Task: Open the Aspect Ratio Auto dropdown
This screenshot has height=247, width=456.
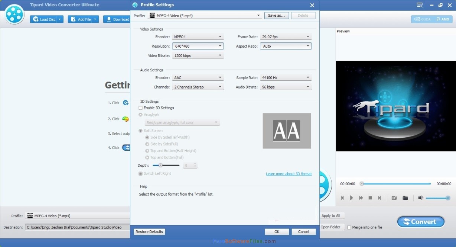Action: 286,46
